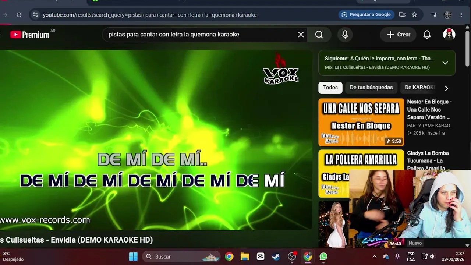Open weather widget showing 8°C Despejado
The width and height of the screenshot is (471, 265).
(13, 257)
